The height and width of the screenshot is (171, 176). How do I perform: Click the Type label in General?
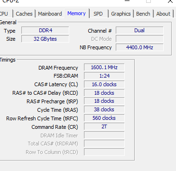(9, 31)
